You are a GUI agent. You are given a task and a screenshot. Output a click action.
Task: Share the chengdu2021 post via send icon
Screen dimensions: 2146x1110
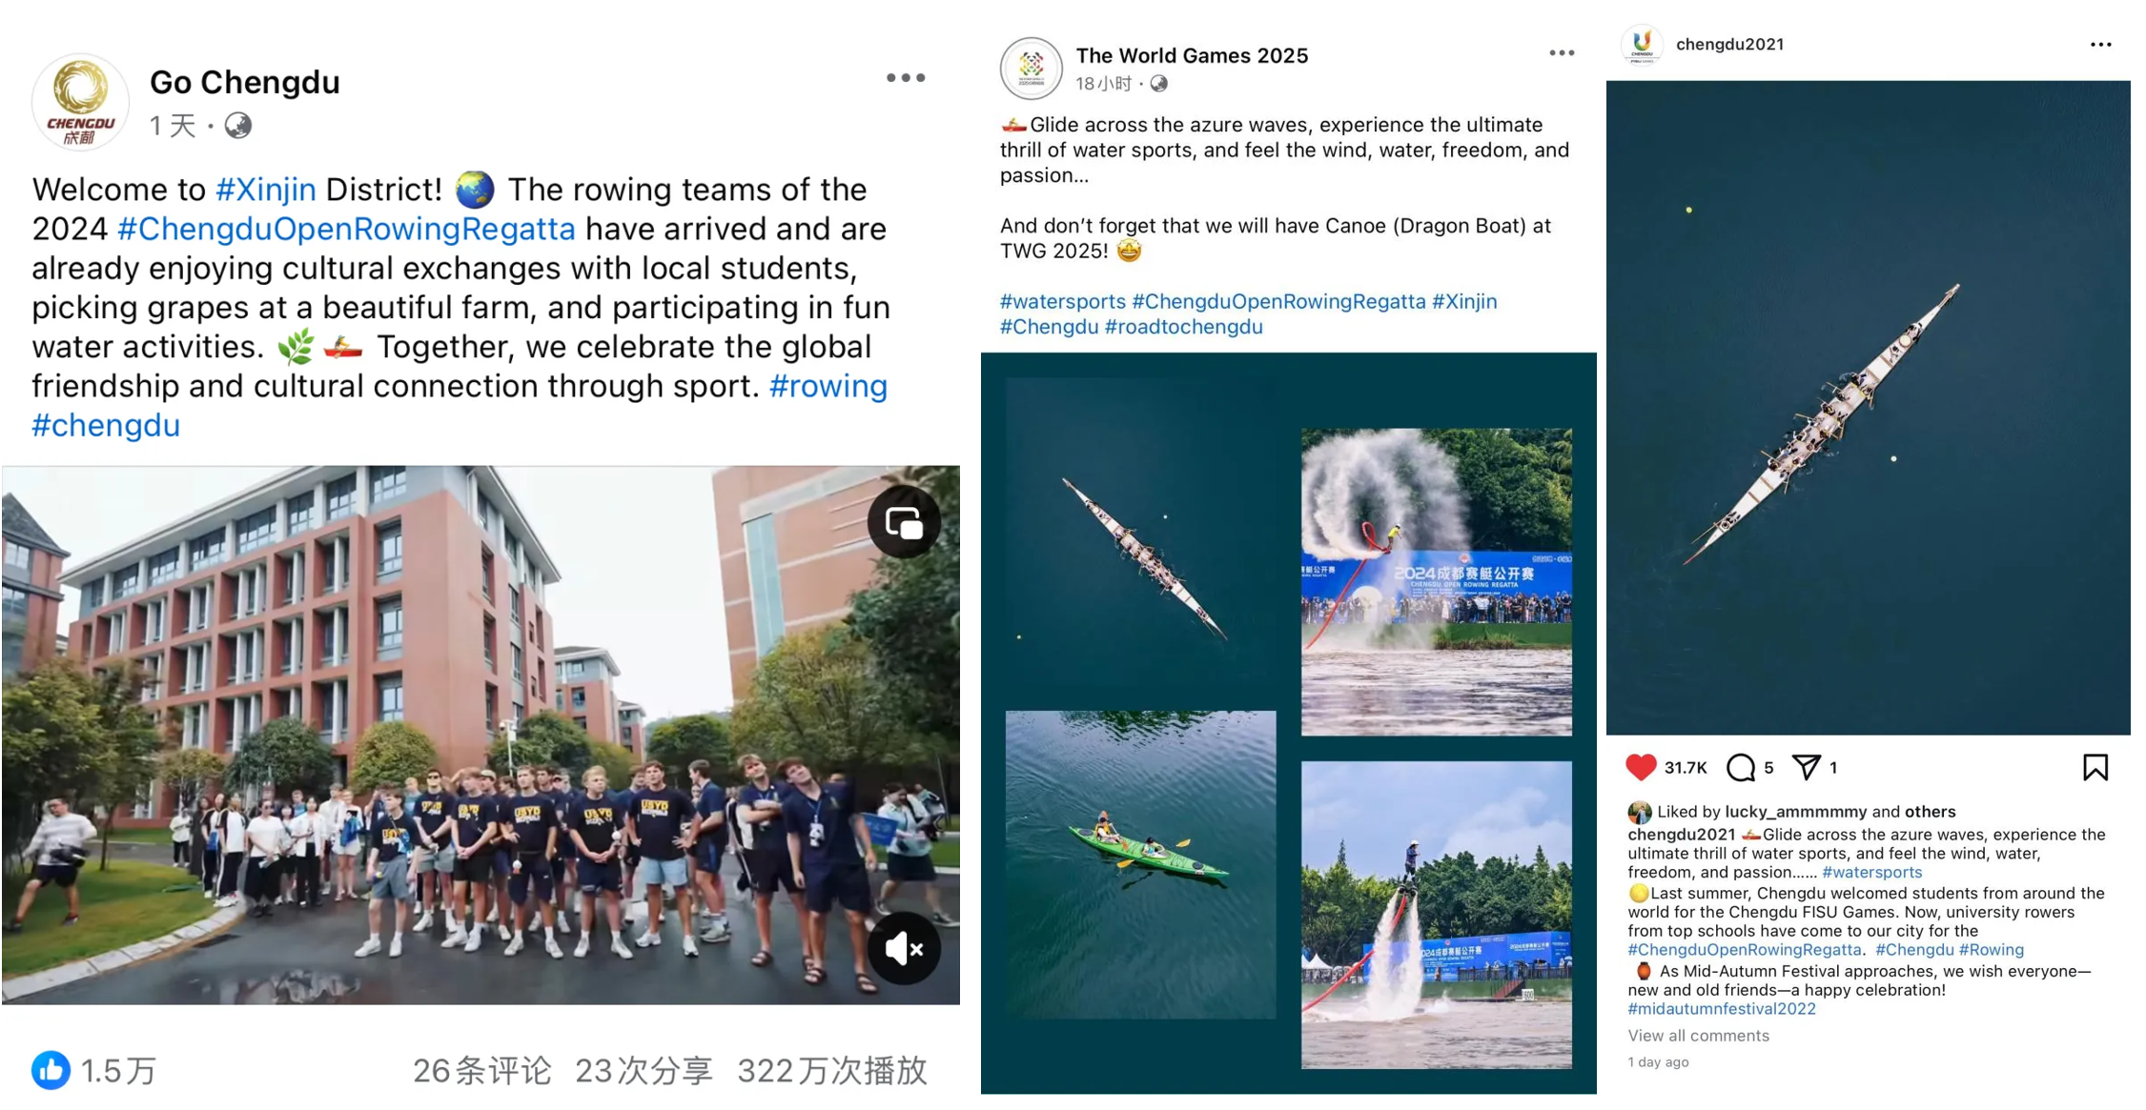[1807, 767]
